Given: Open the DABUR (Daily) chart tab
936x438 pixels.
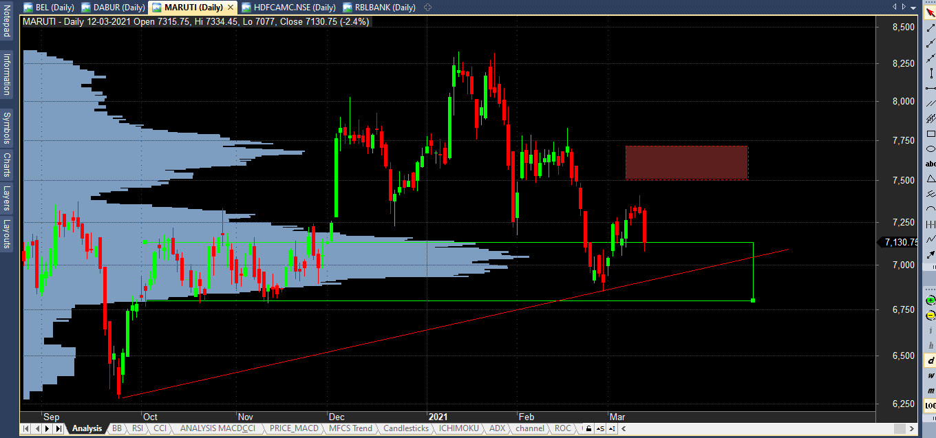Looking at the screenshot, I should click(113, 7).
